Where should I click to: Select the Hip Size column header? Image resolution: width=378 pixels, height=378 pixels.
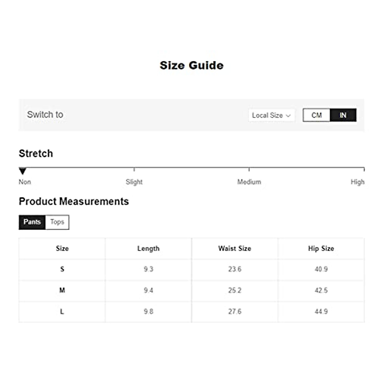tap(321, 249)
